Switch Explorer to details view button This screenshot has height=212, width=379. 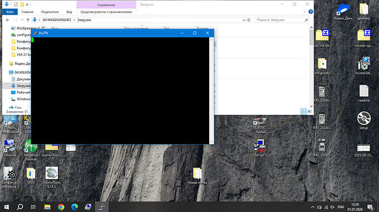tap(303, 112)
